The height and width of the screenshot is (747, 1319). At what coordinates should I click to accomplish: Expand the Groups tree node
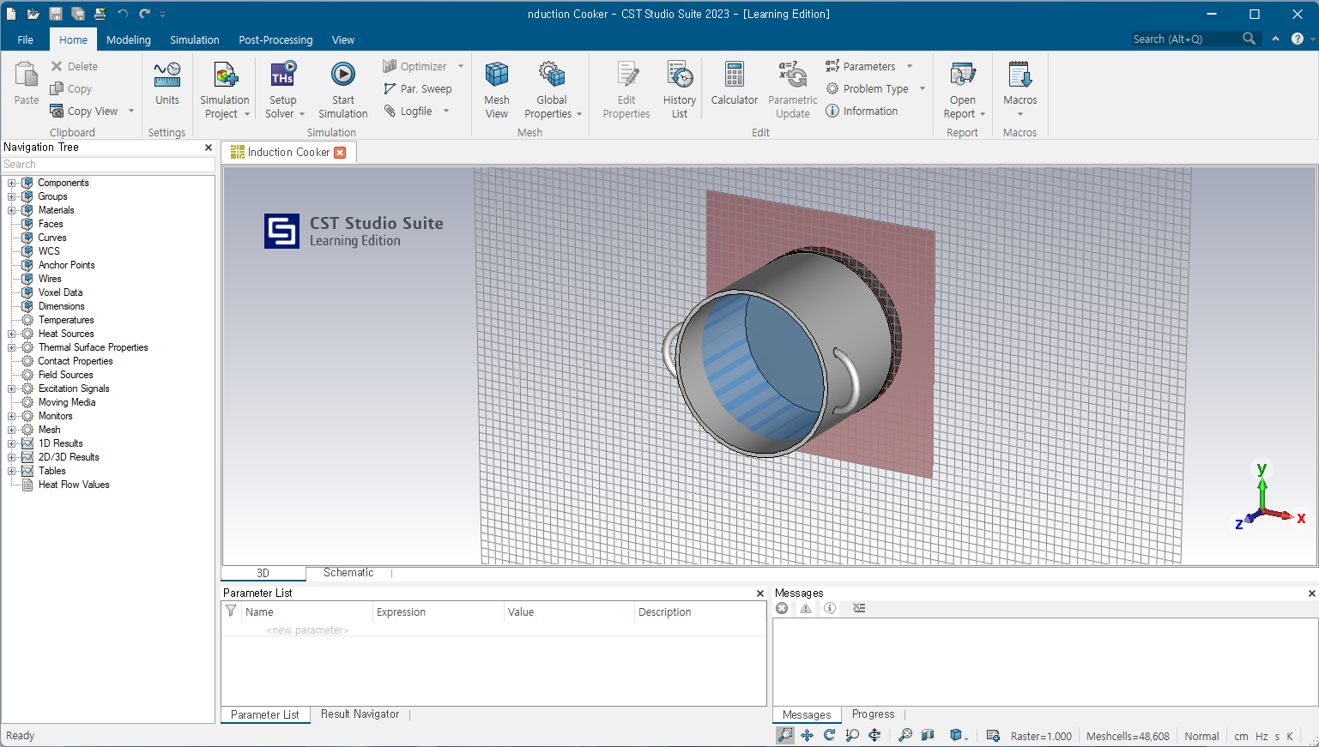12,196
